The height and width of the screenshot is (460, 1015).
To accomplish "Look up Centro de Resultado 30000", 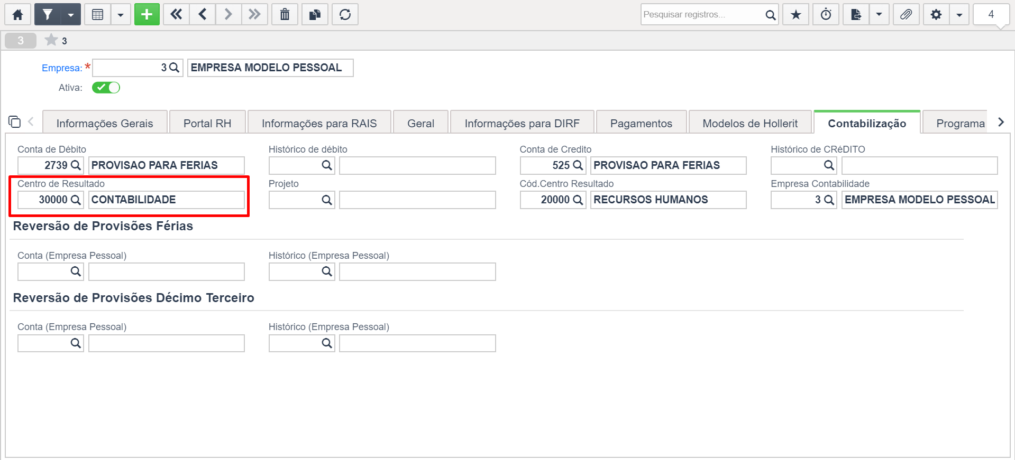I will pos(76,200).
